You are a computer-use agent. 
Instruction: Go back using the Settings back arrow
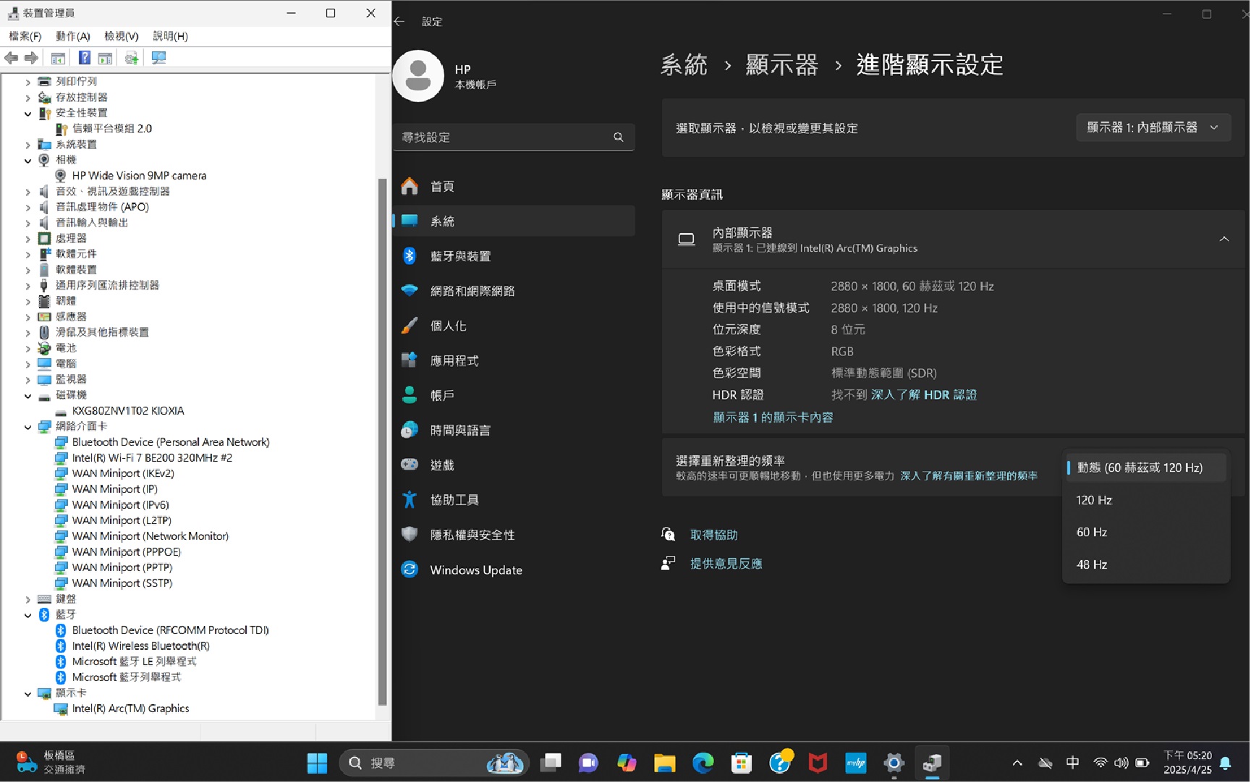399,22
